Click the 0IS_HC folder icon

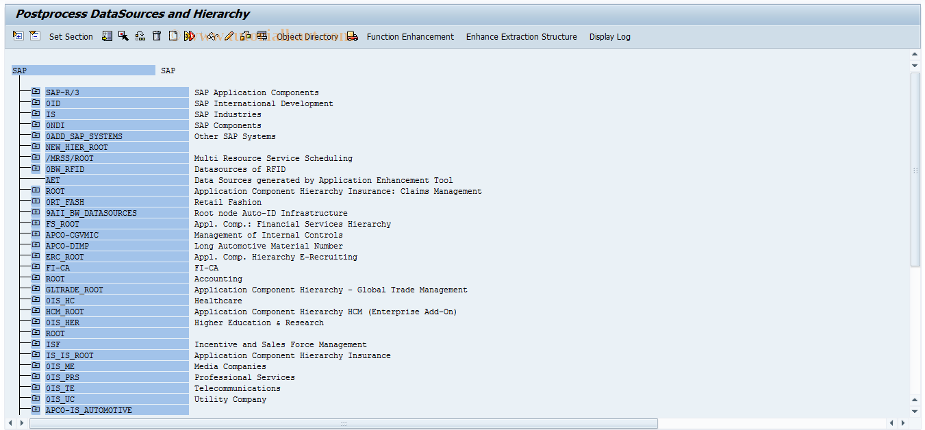pos(36,301)
